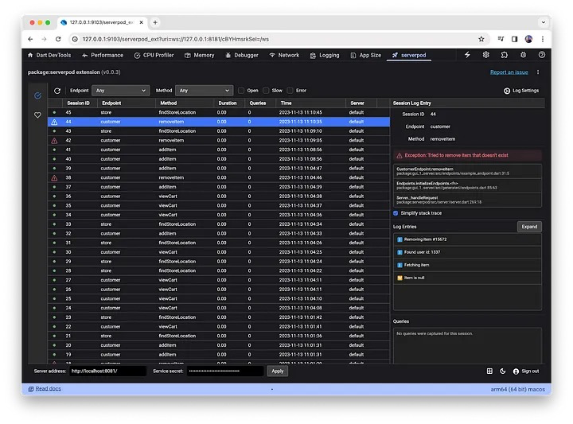
Task: Open the Endpoint filter dropdown
Action: 121,91
